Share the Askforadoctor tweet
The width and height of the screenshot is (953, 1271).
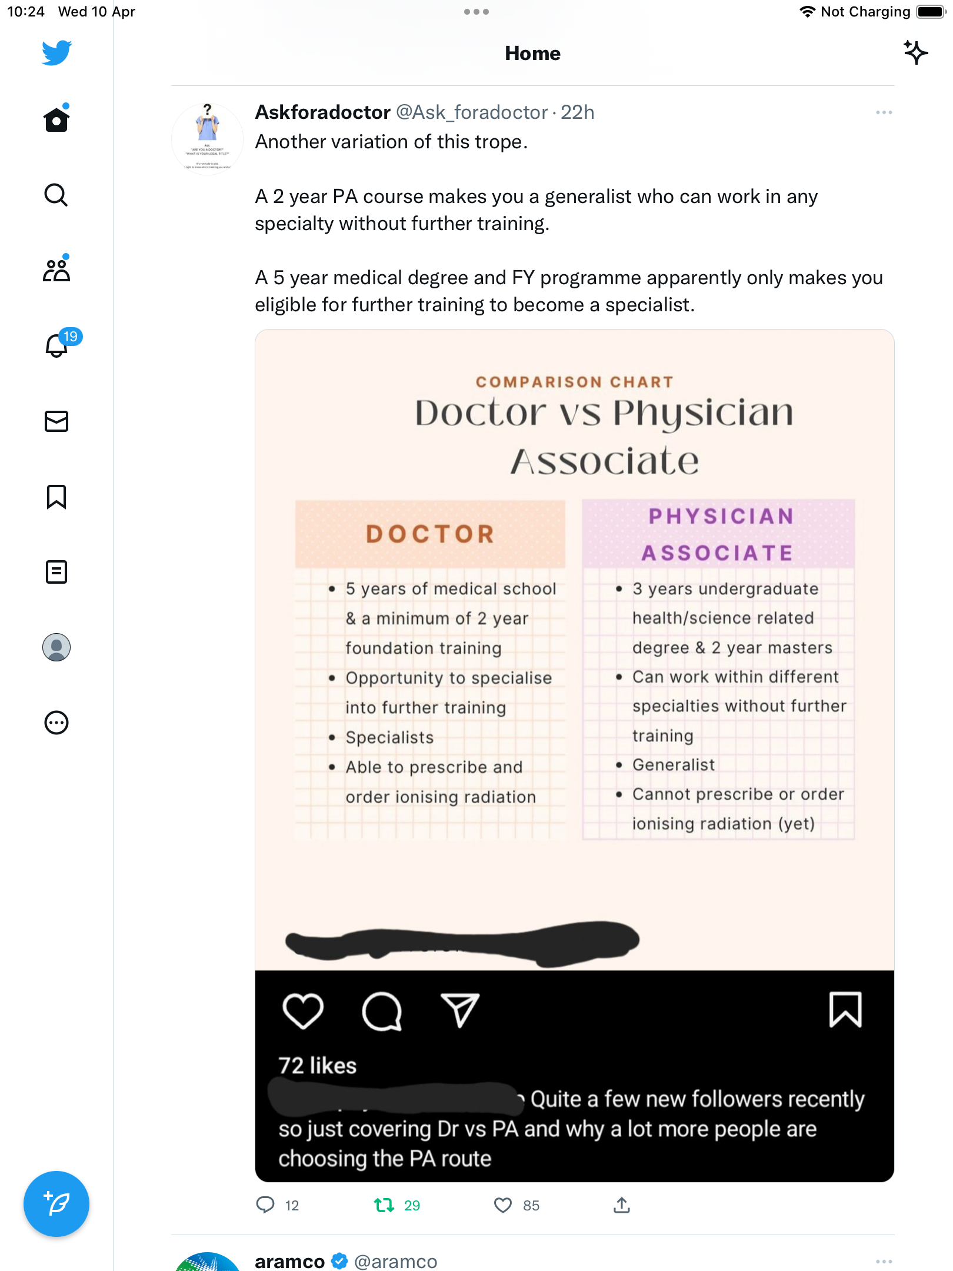pyautogui.click(x=622, y=1205)
